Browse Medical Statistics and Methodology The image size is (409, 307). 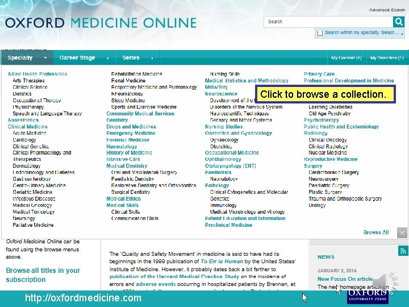pos(247,80)
